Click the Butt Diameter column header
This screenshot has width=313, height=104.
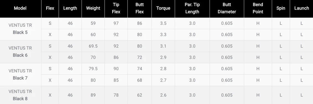[x=227, y=8]
